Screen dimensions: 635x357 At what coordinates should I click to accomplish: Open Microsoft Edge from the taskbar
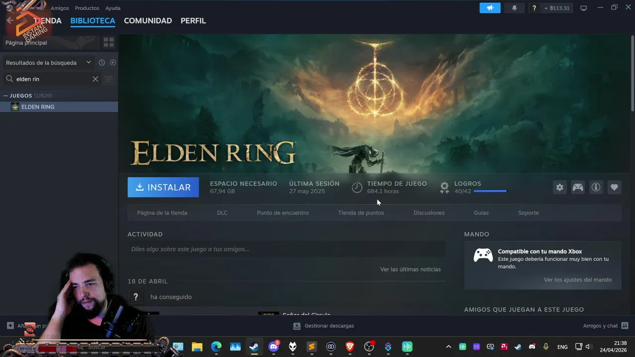(x=216, y=347)
